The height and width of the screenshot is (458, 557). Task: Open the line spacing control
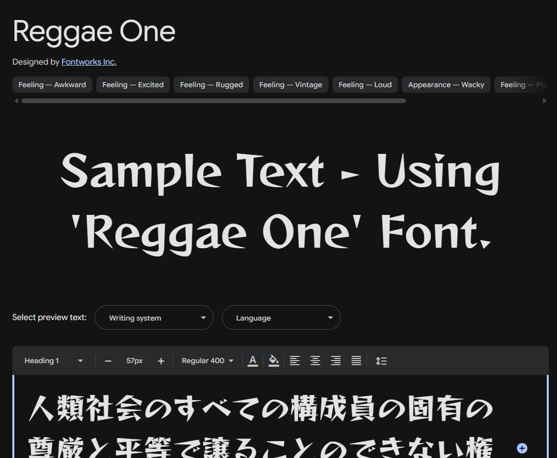pyautogui.click(x=381, y=361)
